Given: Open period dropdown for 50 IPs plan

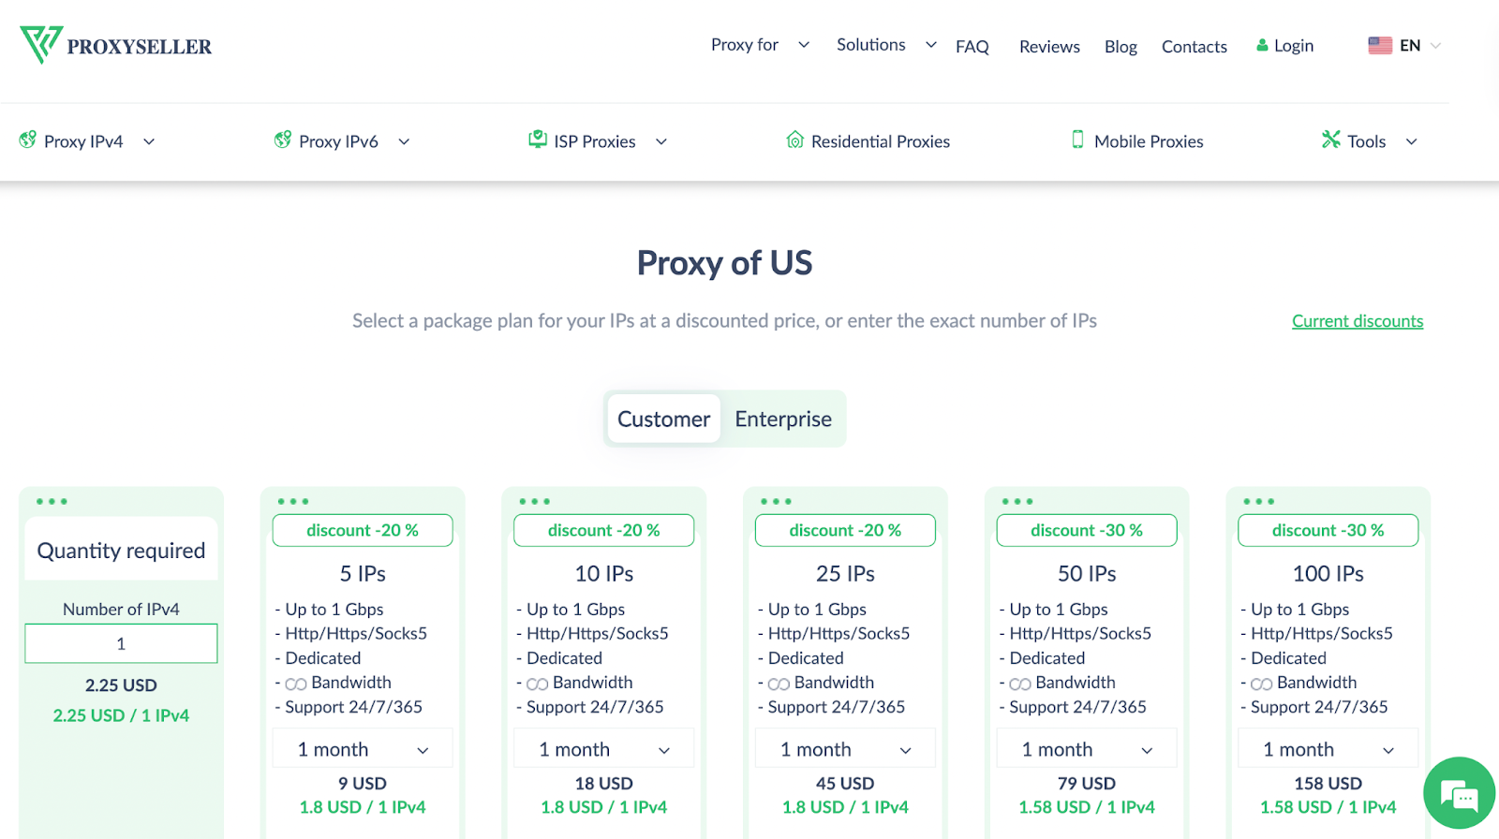Looking at the screenshot, I should (1087, 749).
